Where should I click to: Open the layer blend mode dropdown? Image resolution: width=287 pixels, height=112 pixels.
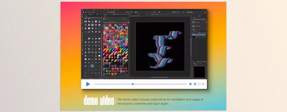(201, 33)
